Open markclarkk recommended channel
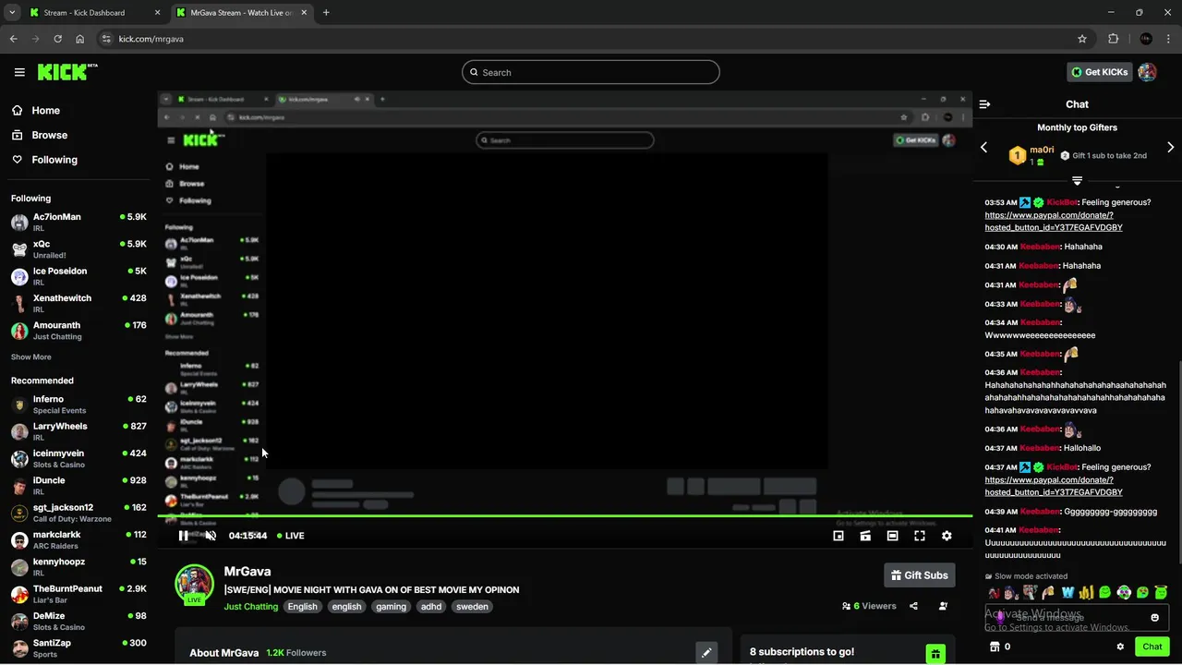This screenshot has width=1182, height=665. tap(78, 539)
